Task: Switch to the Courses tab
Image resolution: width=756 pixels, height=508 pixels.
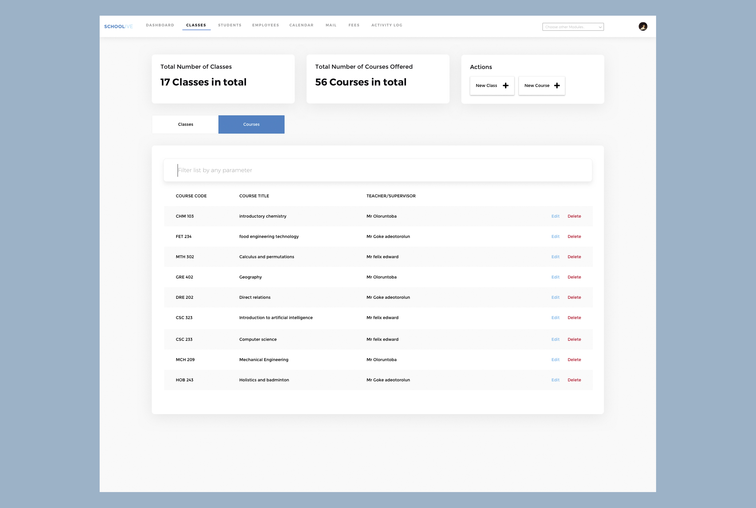Action: click(251, 124)
